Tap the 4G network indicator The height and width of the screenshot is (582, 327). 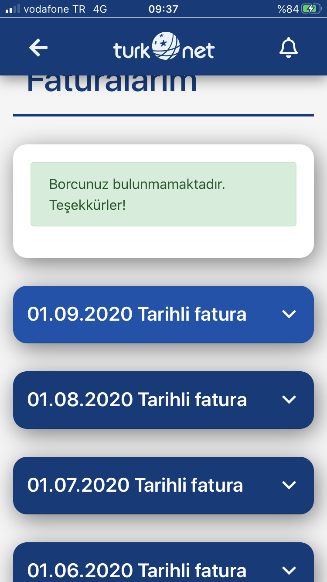tap(100, 9)
